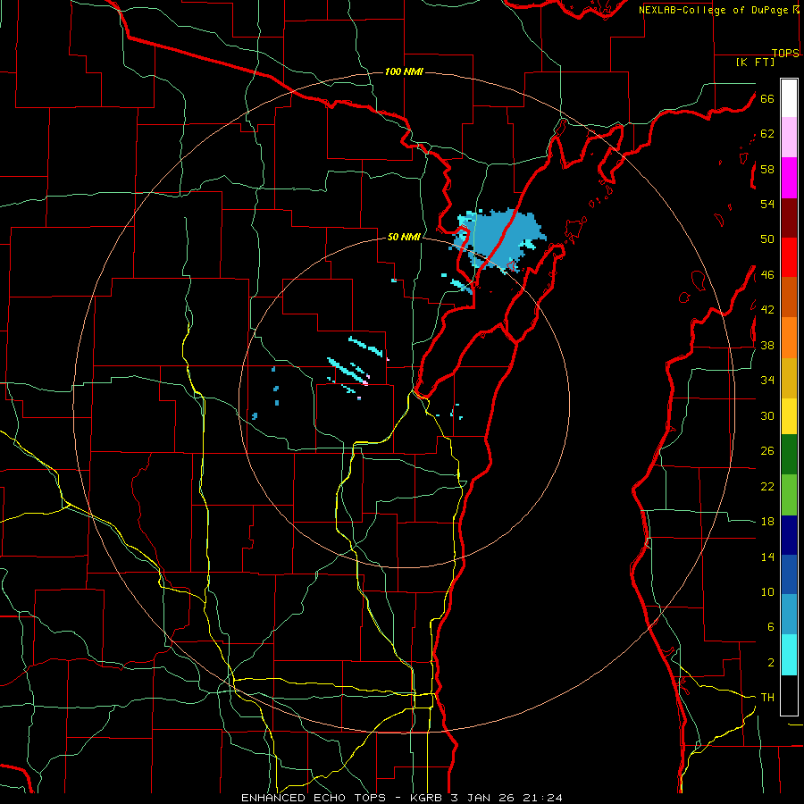The height and width of the screenshot is (804, 804).
Task: Click the 38 legend value
Action: [x=767, y=345]
